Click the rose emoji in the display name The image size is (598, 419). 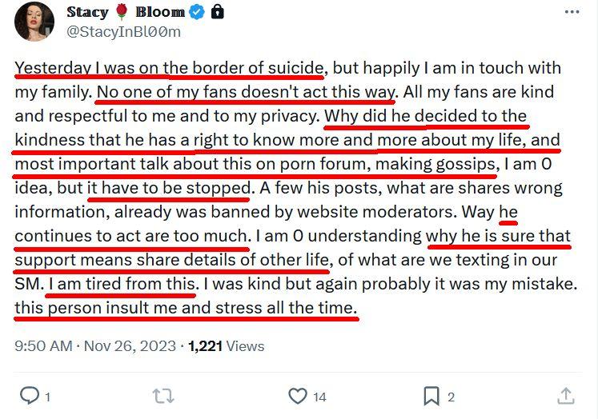122,12
